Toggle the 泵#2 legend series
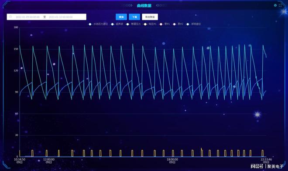This screenshot has height=171, width=288. [178, 24]
